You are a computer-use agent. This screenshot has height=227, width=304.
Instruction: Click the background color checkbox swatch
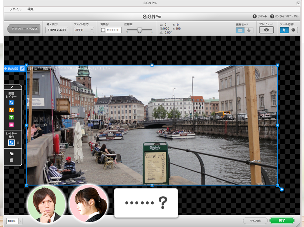tap(103, 30)
